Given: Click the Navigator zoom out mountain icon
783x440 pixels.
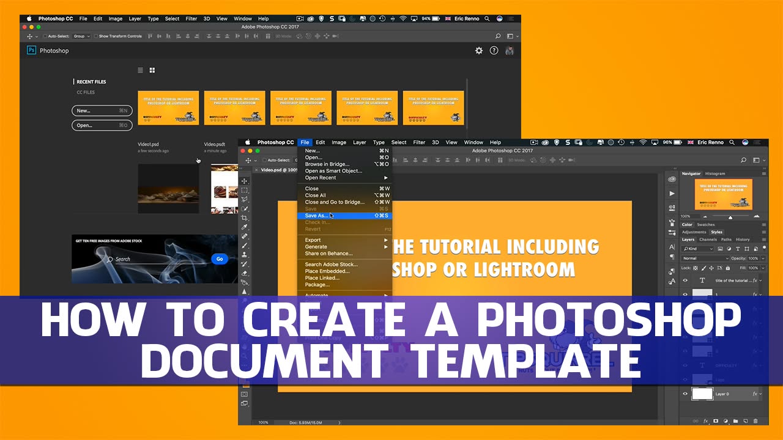Looking at the screenshot, I should pyautogui.click(x=704, y=216).
